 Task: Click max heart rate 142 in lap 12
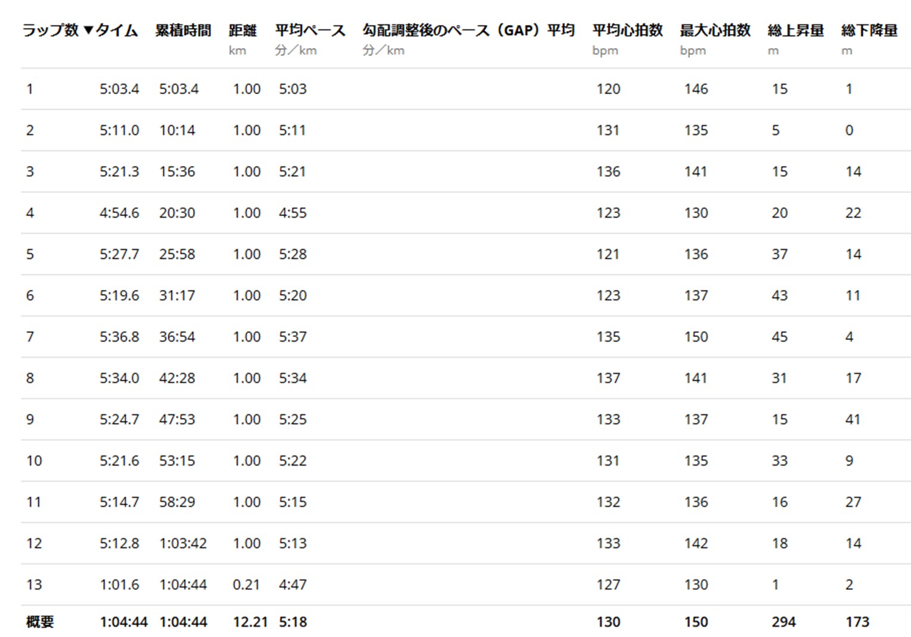(x=696, y=544)
